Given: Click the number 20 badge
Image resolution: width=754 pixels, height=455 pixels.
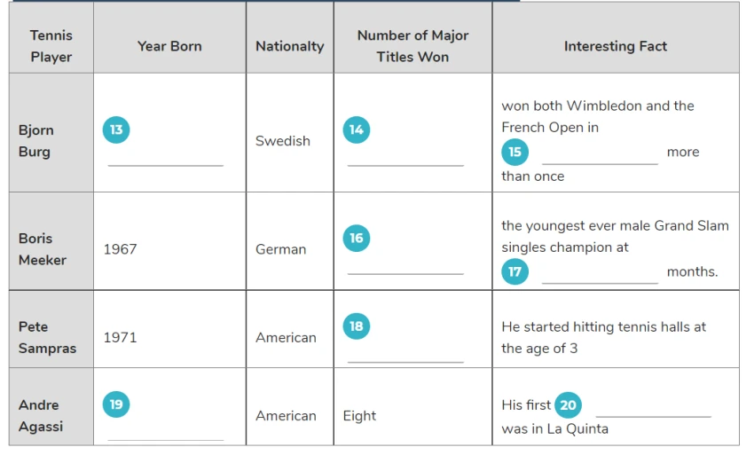Looking at the screenshot, I should pos(568,405).
